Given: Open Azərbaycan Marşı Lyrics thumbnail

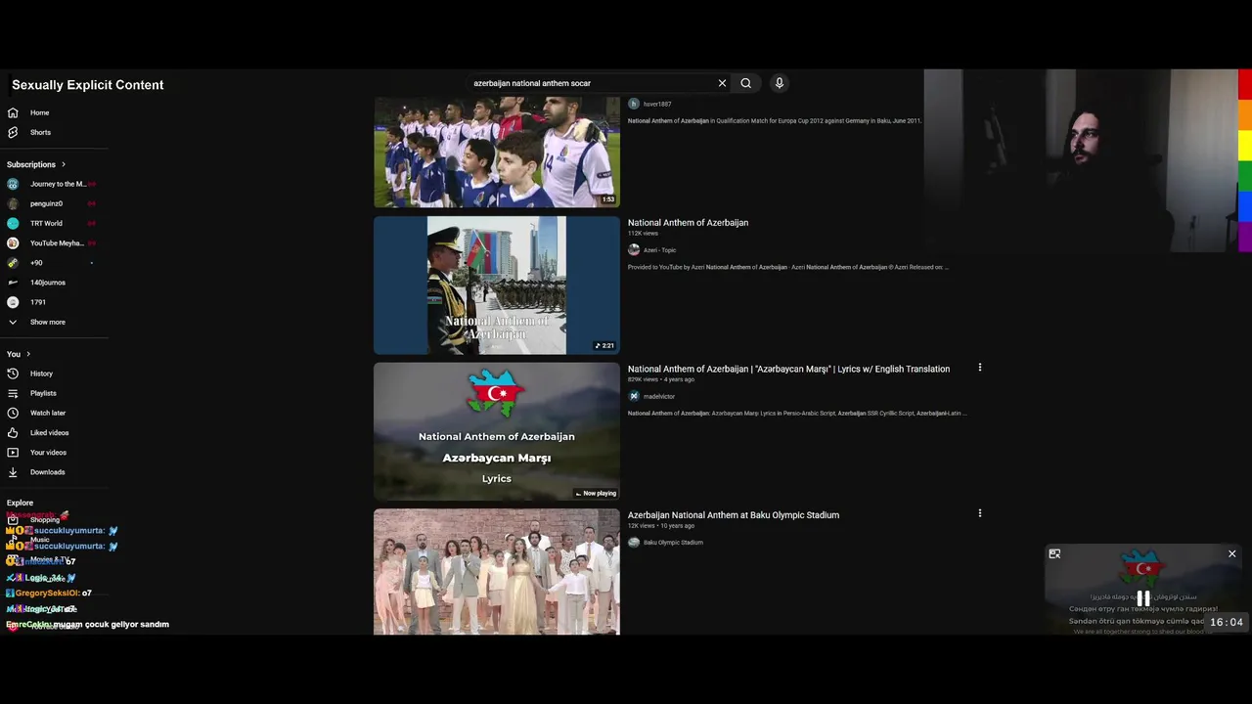Looking at the screenshot, I should tap(497, 431).
